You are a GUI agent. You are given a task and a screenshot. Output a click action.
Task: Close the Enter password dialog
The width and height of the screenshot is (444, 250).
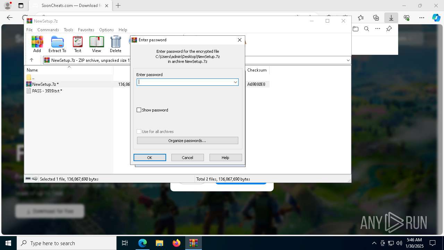pos(239,40)
